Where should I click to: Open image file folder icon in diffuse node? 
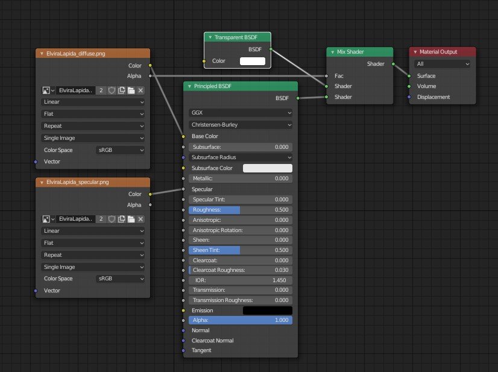coord(131,90)
